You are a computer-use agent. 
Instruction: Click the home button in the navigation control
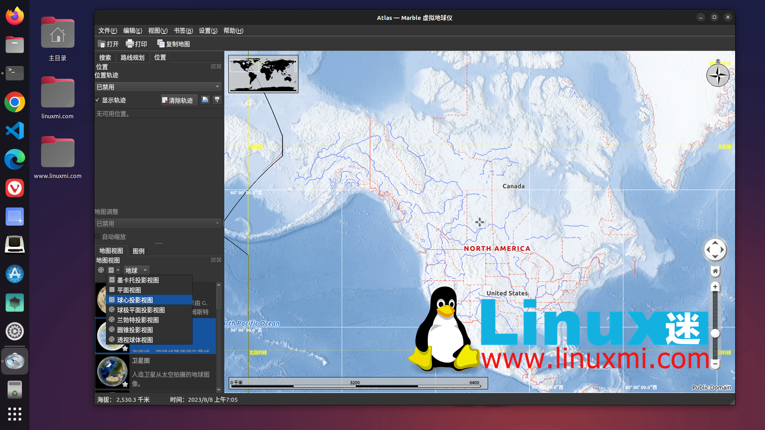tap(715, 271)
